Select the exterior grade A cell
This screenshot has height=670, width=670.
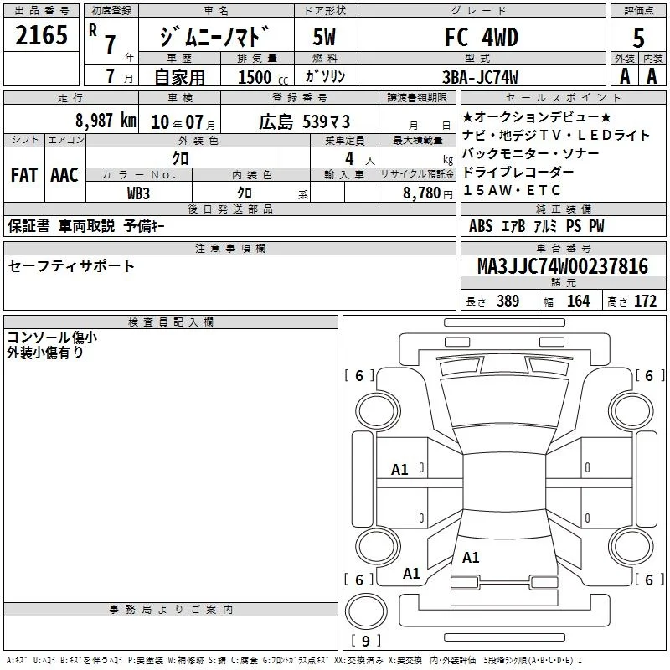point(624,76)
